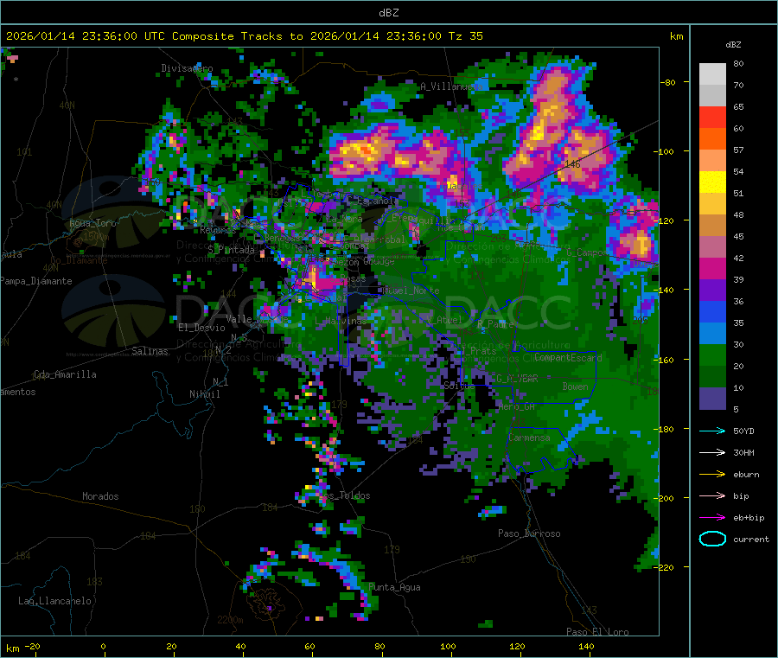Click the 'km' label at bottom left
778x658 pixels.
[x=12, y=648]
